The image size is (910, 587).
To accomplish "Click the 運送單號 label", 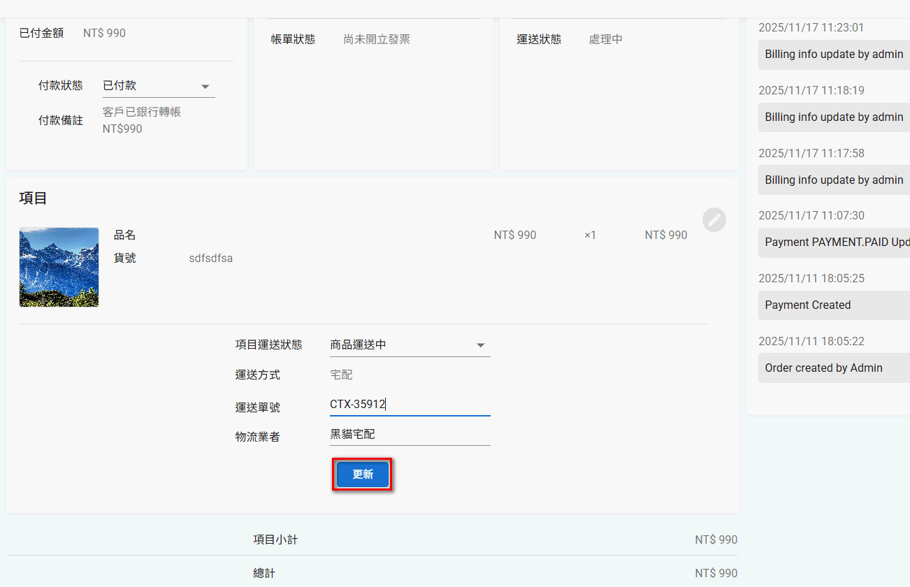I will click(x=258, y=407).
